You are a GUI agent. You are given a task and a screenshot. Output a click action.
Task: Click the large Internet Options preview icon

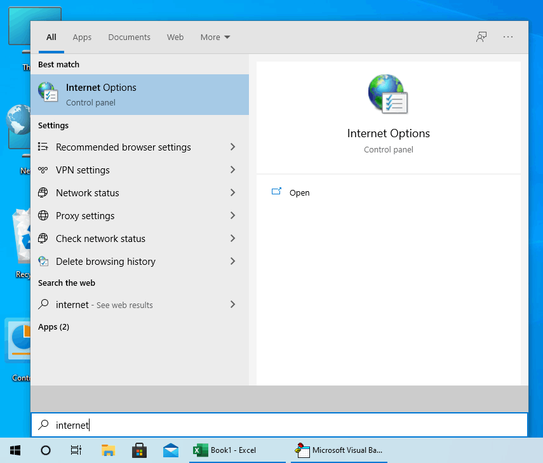388,94
